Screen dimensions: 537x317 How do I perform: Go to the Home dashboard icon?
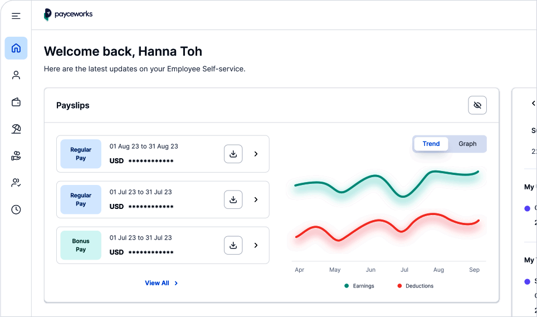pos(16,48)
